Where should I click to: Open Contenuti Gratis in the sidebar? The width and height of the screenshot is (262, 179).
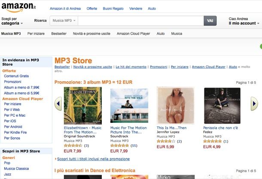[16, 76]
